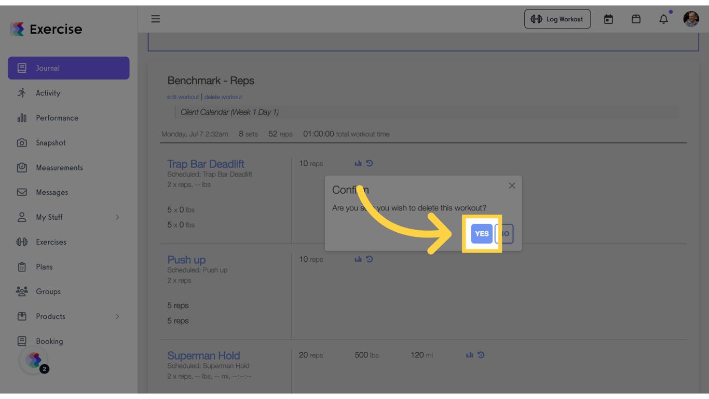Open the Activity section

48,93
